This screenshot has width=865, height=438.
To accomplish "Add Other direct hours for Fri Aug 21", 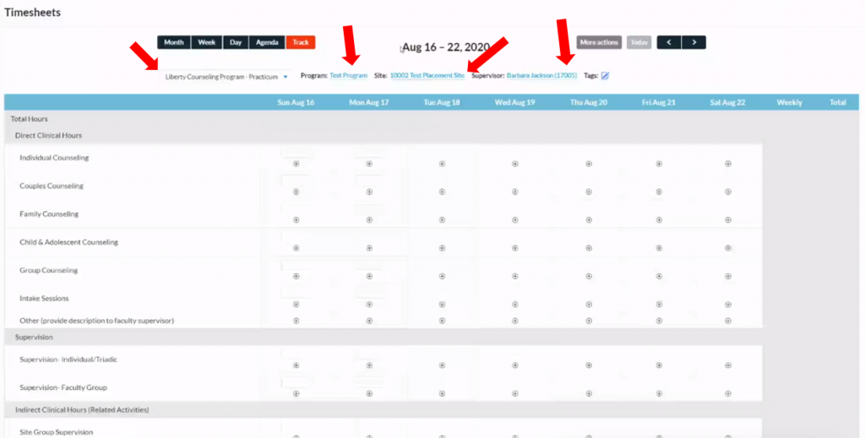I will (x=659, y=321).
